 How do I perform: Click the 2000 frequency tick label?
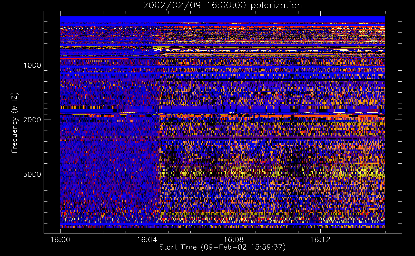coord(32,120)
